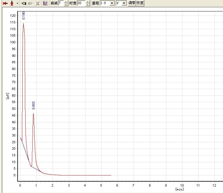Click the 0.803 peak retention label
The height and width of the screenshot is (193, 223).
coord(33,105)
